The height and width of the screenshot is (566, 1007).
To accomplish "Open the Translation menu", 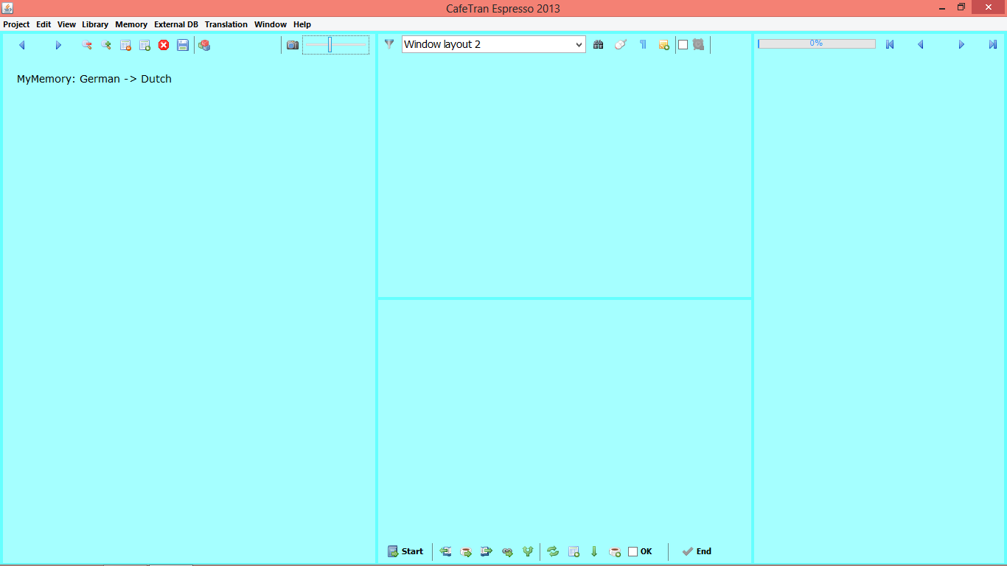I will tap(226, 24).
